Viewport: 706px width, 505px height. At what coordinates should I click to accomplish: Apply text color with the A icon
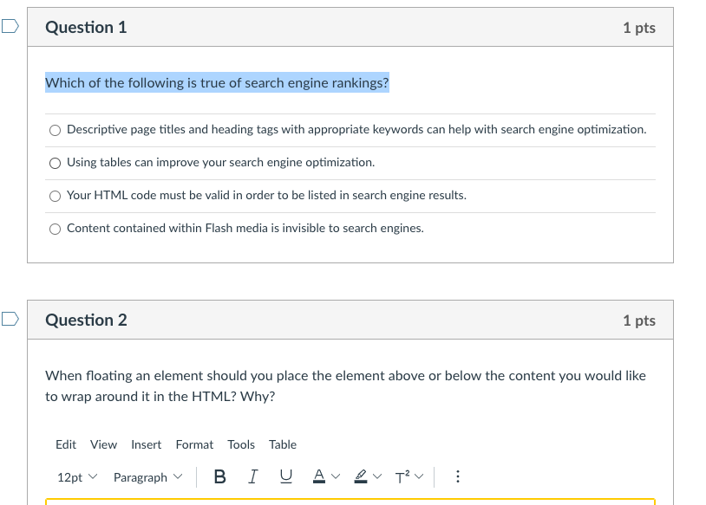(x=319, y=476)
